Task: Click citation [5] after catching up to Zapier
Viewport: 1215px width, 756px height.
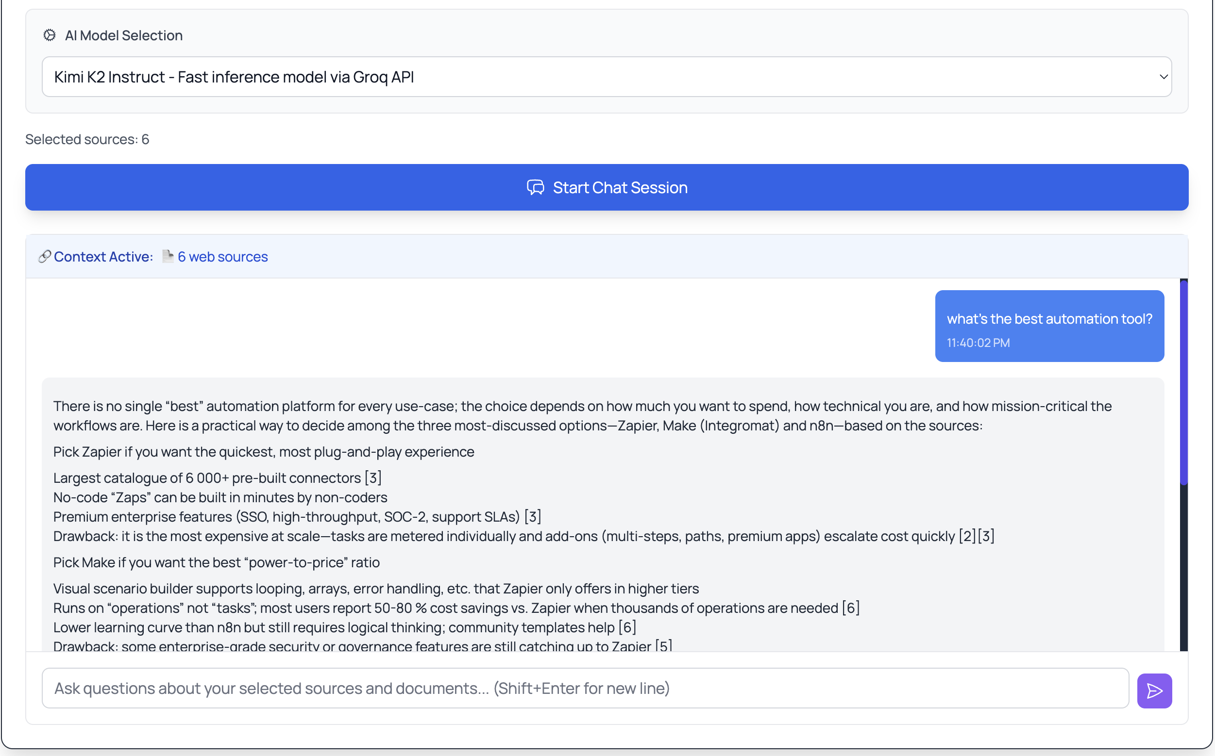Action: tap(663, 645)
